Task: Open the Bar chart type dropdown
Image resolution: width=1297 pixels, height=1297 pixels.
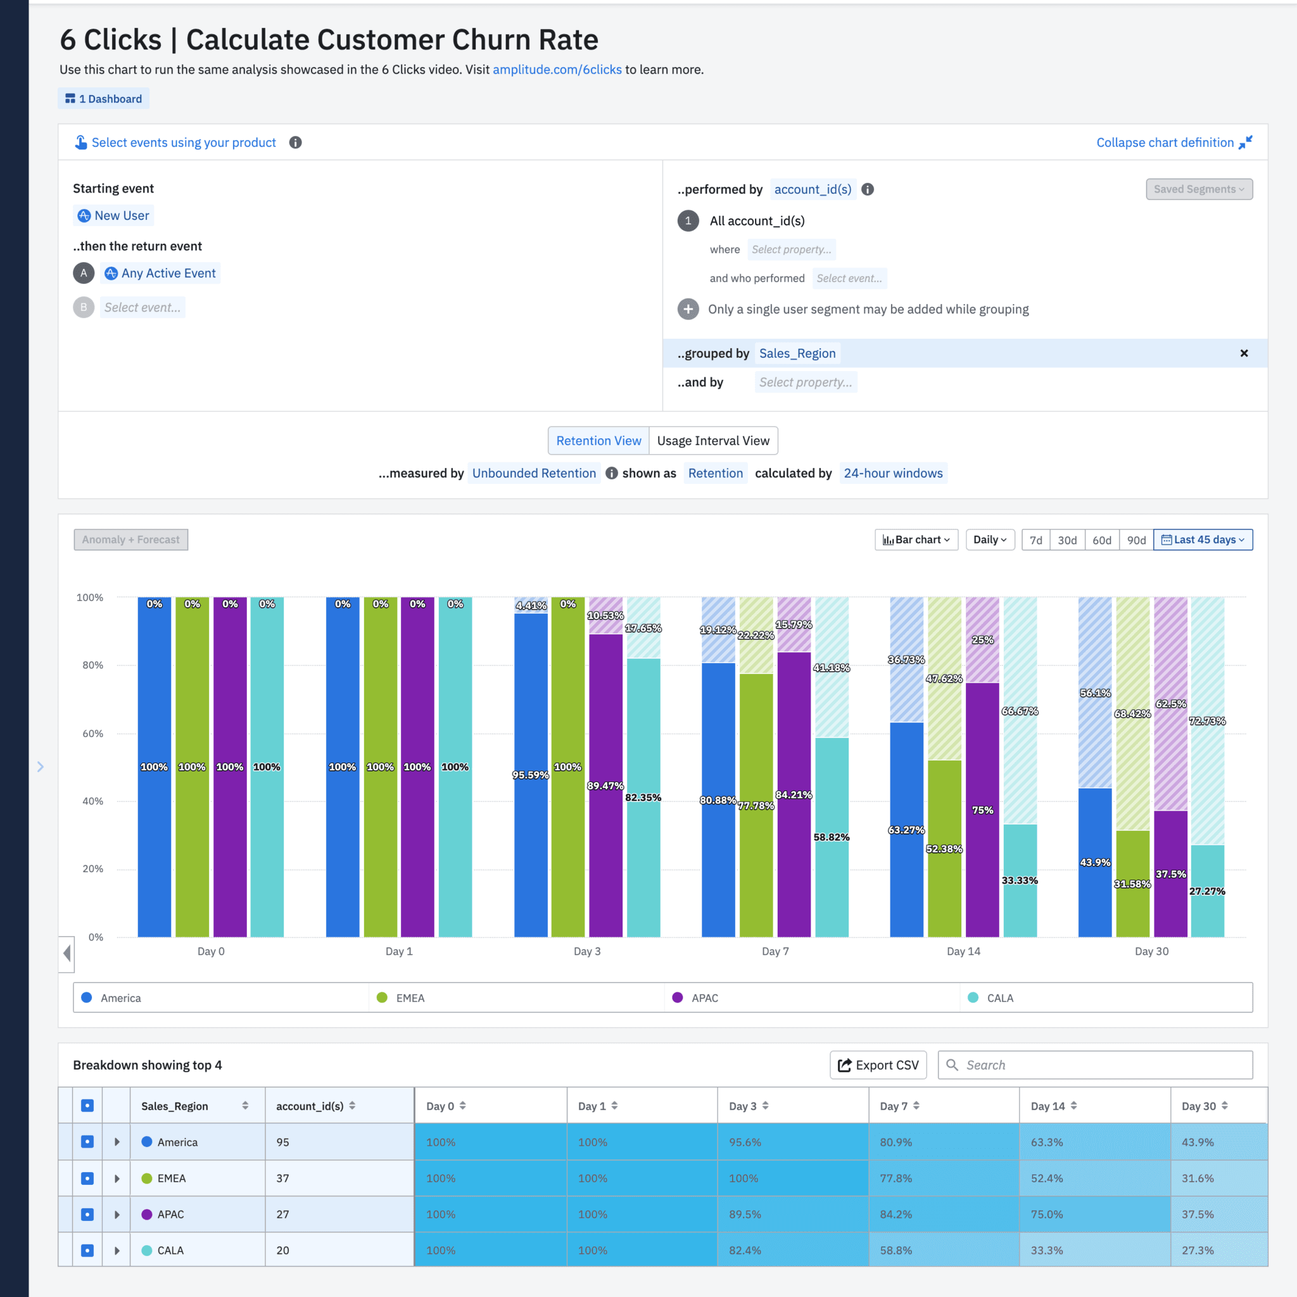Action: click(x=916, y=539)
